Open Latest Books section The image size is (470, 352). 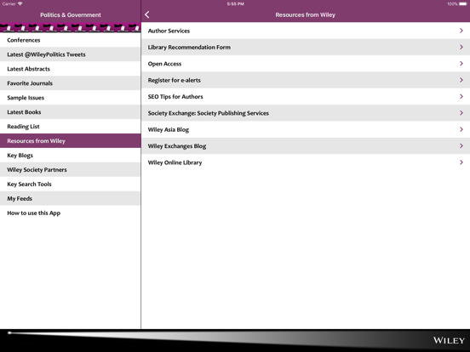click(70, 112)
